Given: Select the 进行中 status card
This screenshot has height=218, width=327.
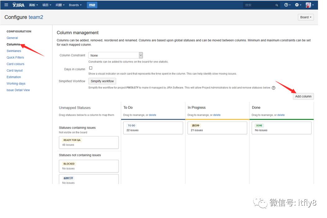Looking at the screenshot, I should [217, 128].
